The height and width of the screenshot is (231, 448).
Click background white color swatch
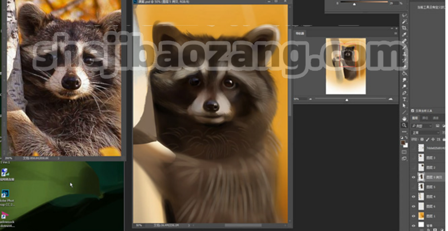(406, 146)
